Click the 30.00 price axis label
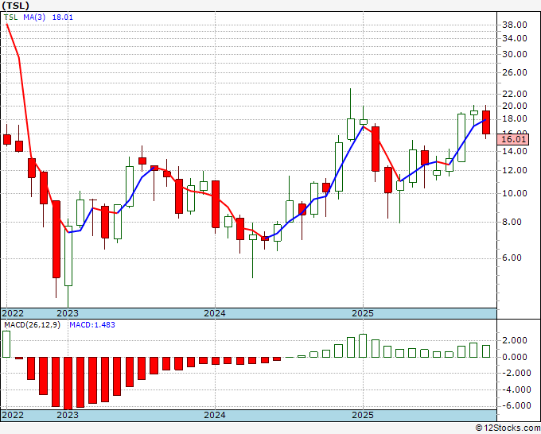Screen dimensions: 541x434 [515, 54]
